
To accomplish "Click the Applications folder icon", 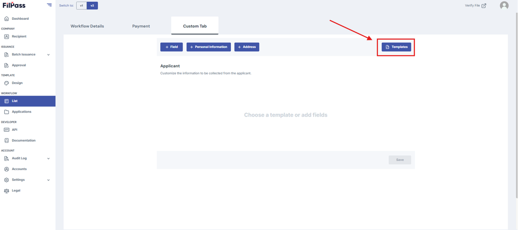I will pyautogui.click(x=6, y=112).
